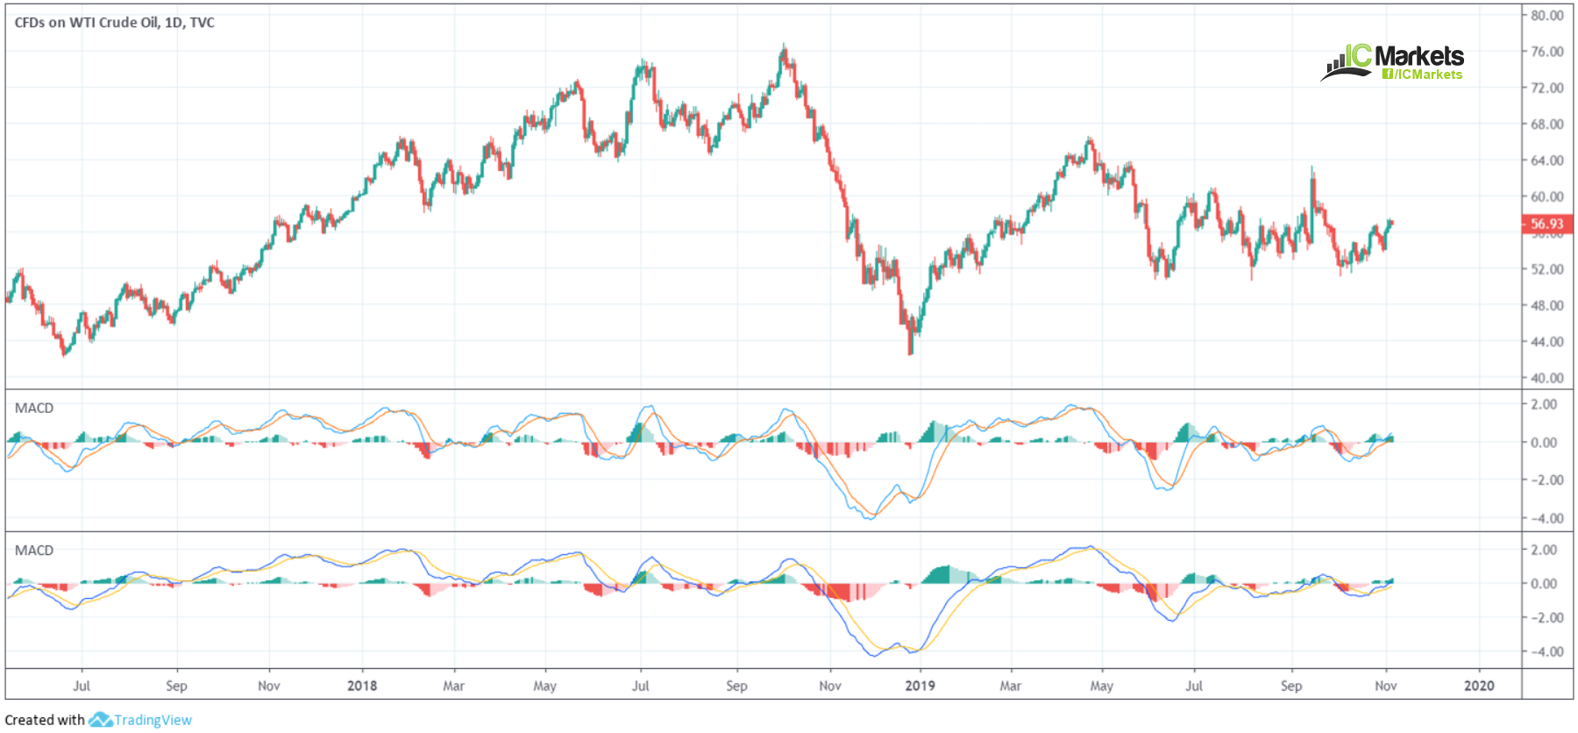The width and height of the screenshot is (1578, 733).
Task: Select the upper MACD indicator label
Action: (x=34, y=409)
